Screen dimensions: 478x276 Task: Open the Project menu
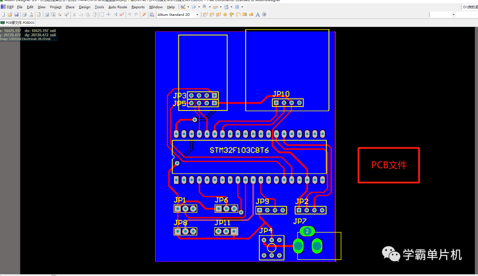point(55,7)
